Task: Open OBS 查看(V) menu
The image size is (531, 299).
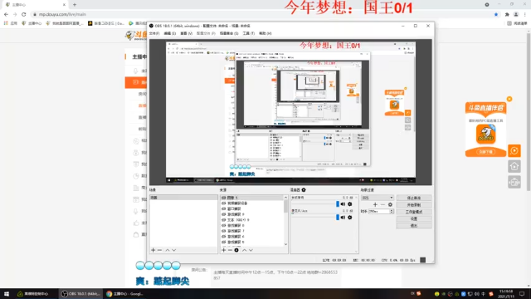Action: 186,33
